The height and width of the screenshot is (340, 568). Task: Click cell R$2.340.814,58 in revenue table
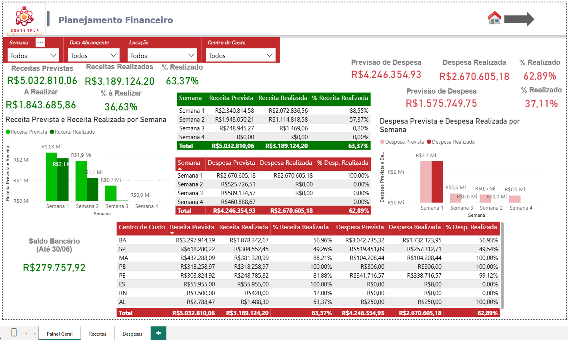234,111
